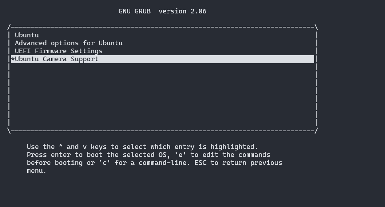Click the bottom-right corner of the menu border
This screenshot has height=207, width=385.
[316, 131]
